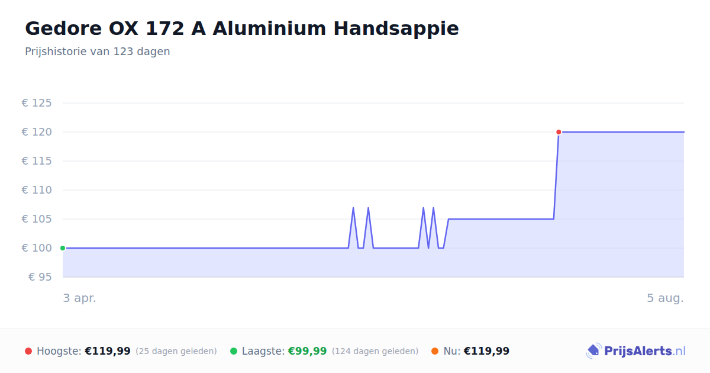Click the green lowest price dot in legend
Viewport: 710px width, 373px height.
(x=234, y=351)
